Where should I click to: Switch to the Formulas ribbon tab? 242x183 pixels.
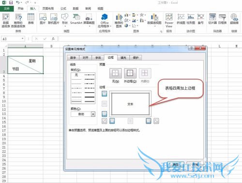(63, 8)
